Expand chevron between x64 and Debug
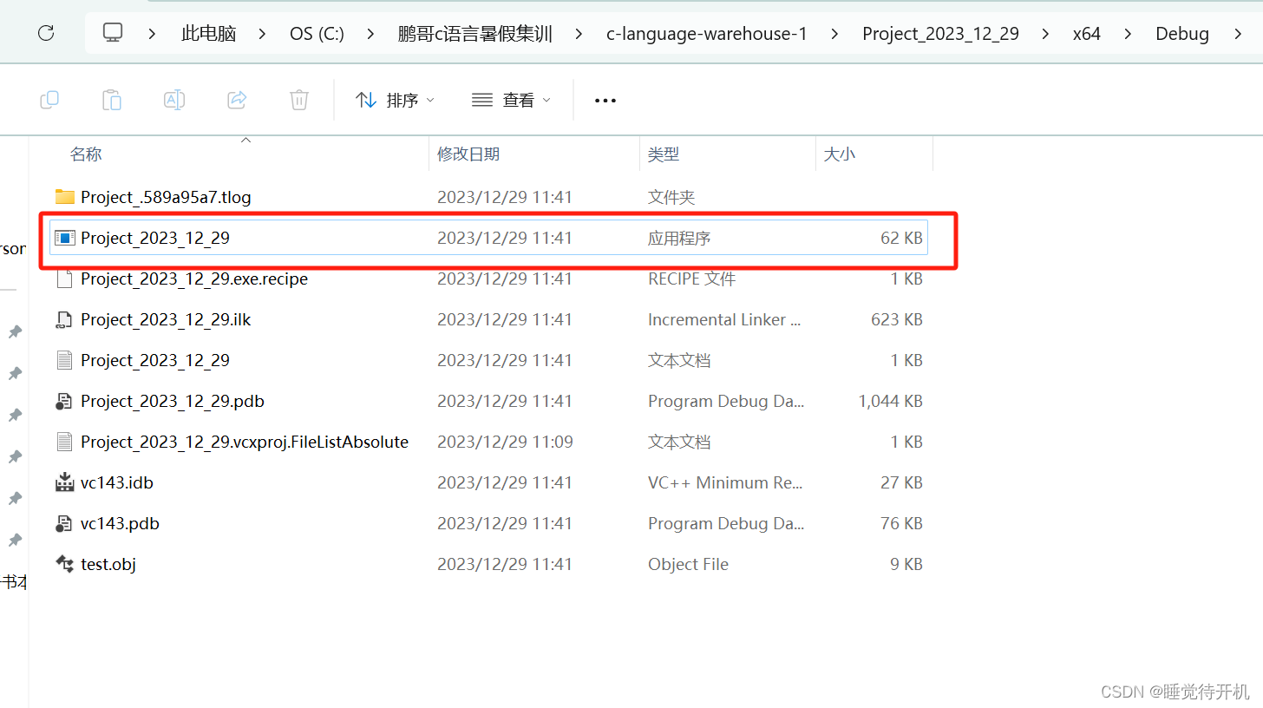The width and height of the screenshot is (1263, 708). 1129,34
